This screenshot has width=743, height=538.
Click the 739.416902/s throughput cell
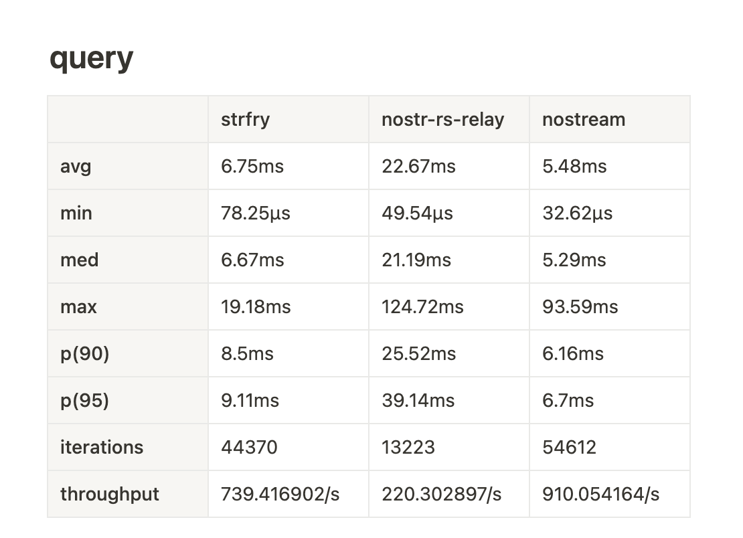click(x=280, y=495)
